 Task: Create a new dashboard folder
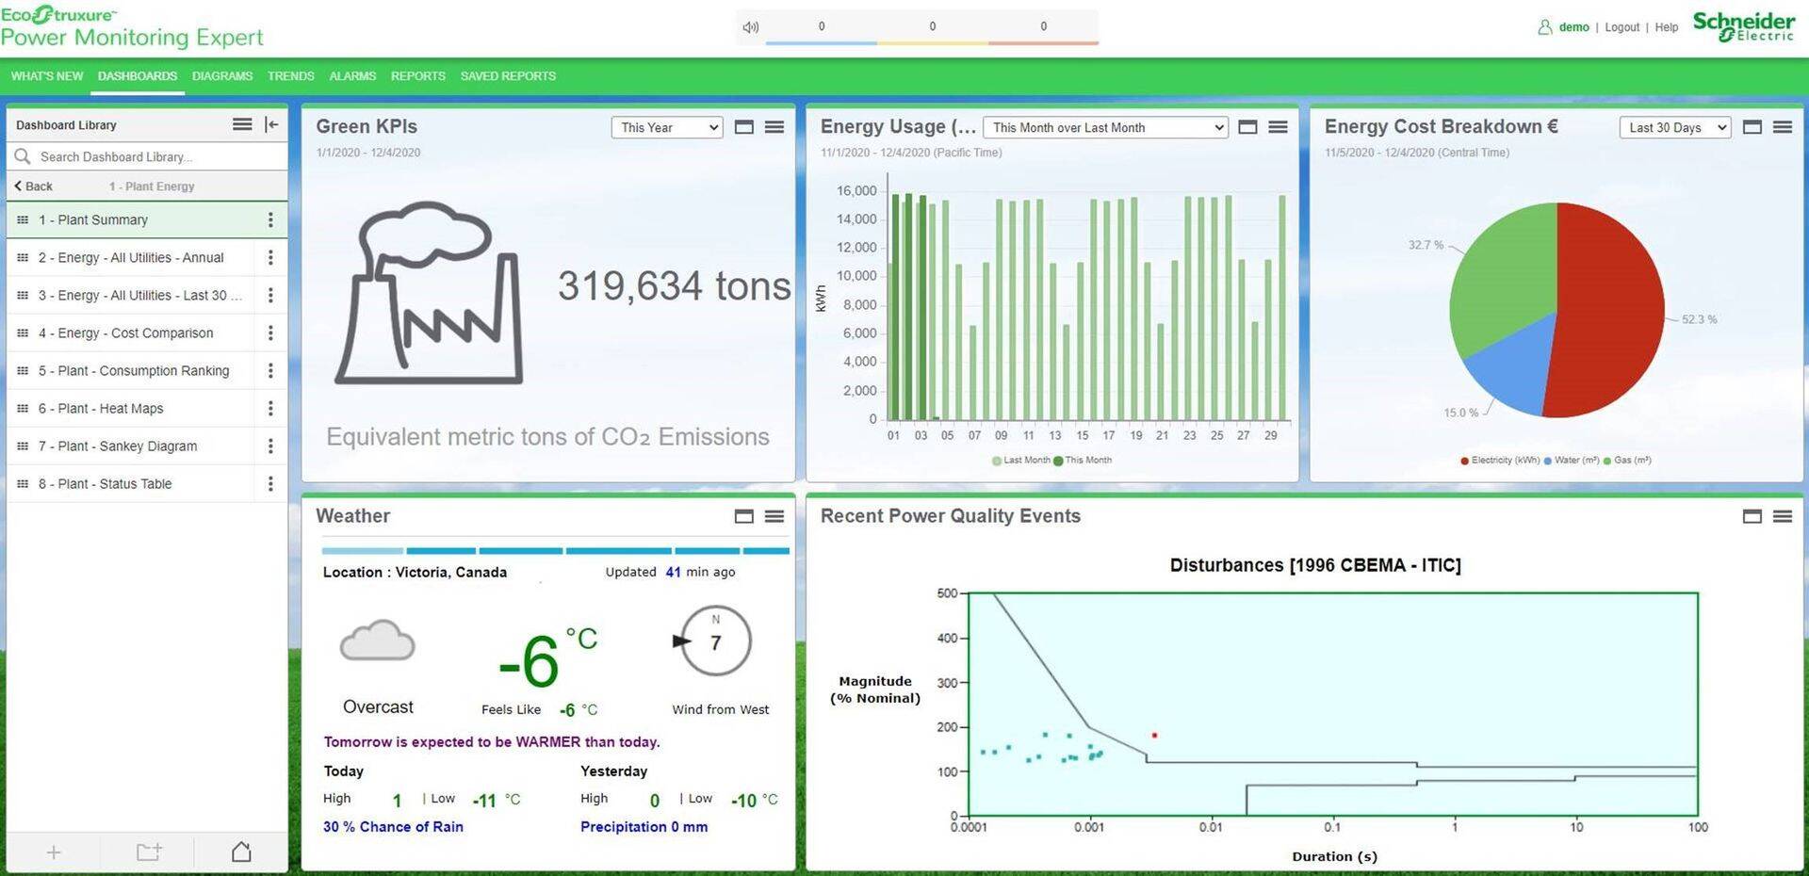click(x=147, y=852)
